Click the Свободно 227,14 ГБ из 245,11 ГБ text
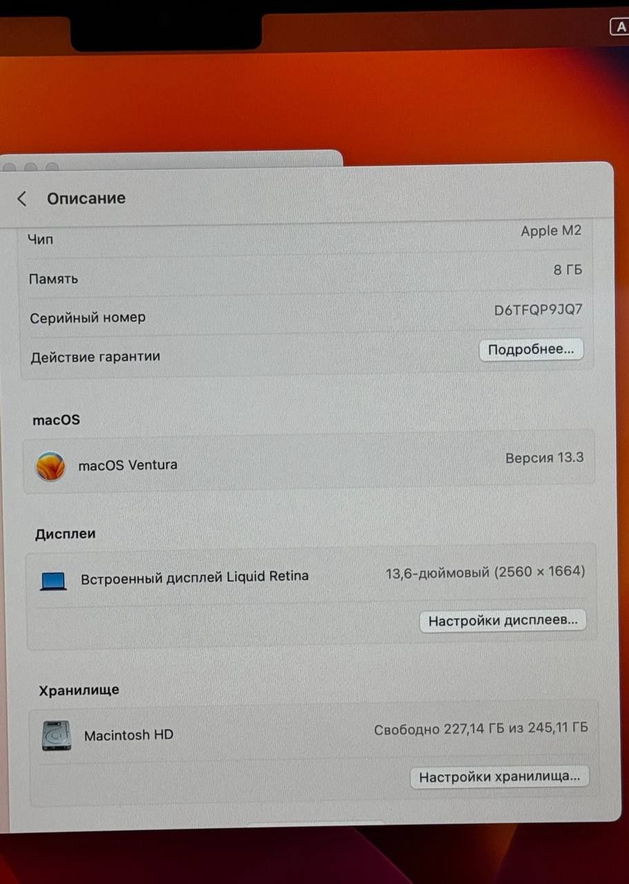 coord(481,729)
